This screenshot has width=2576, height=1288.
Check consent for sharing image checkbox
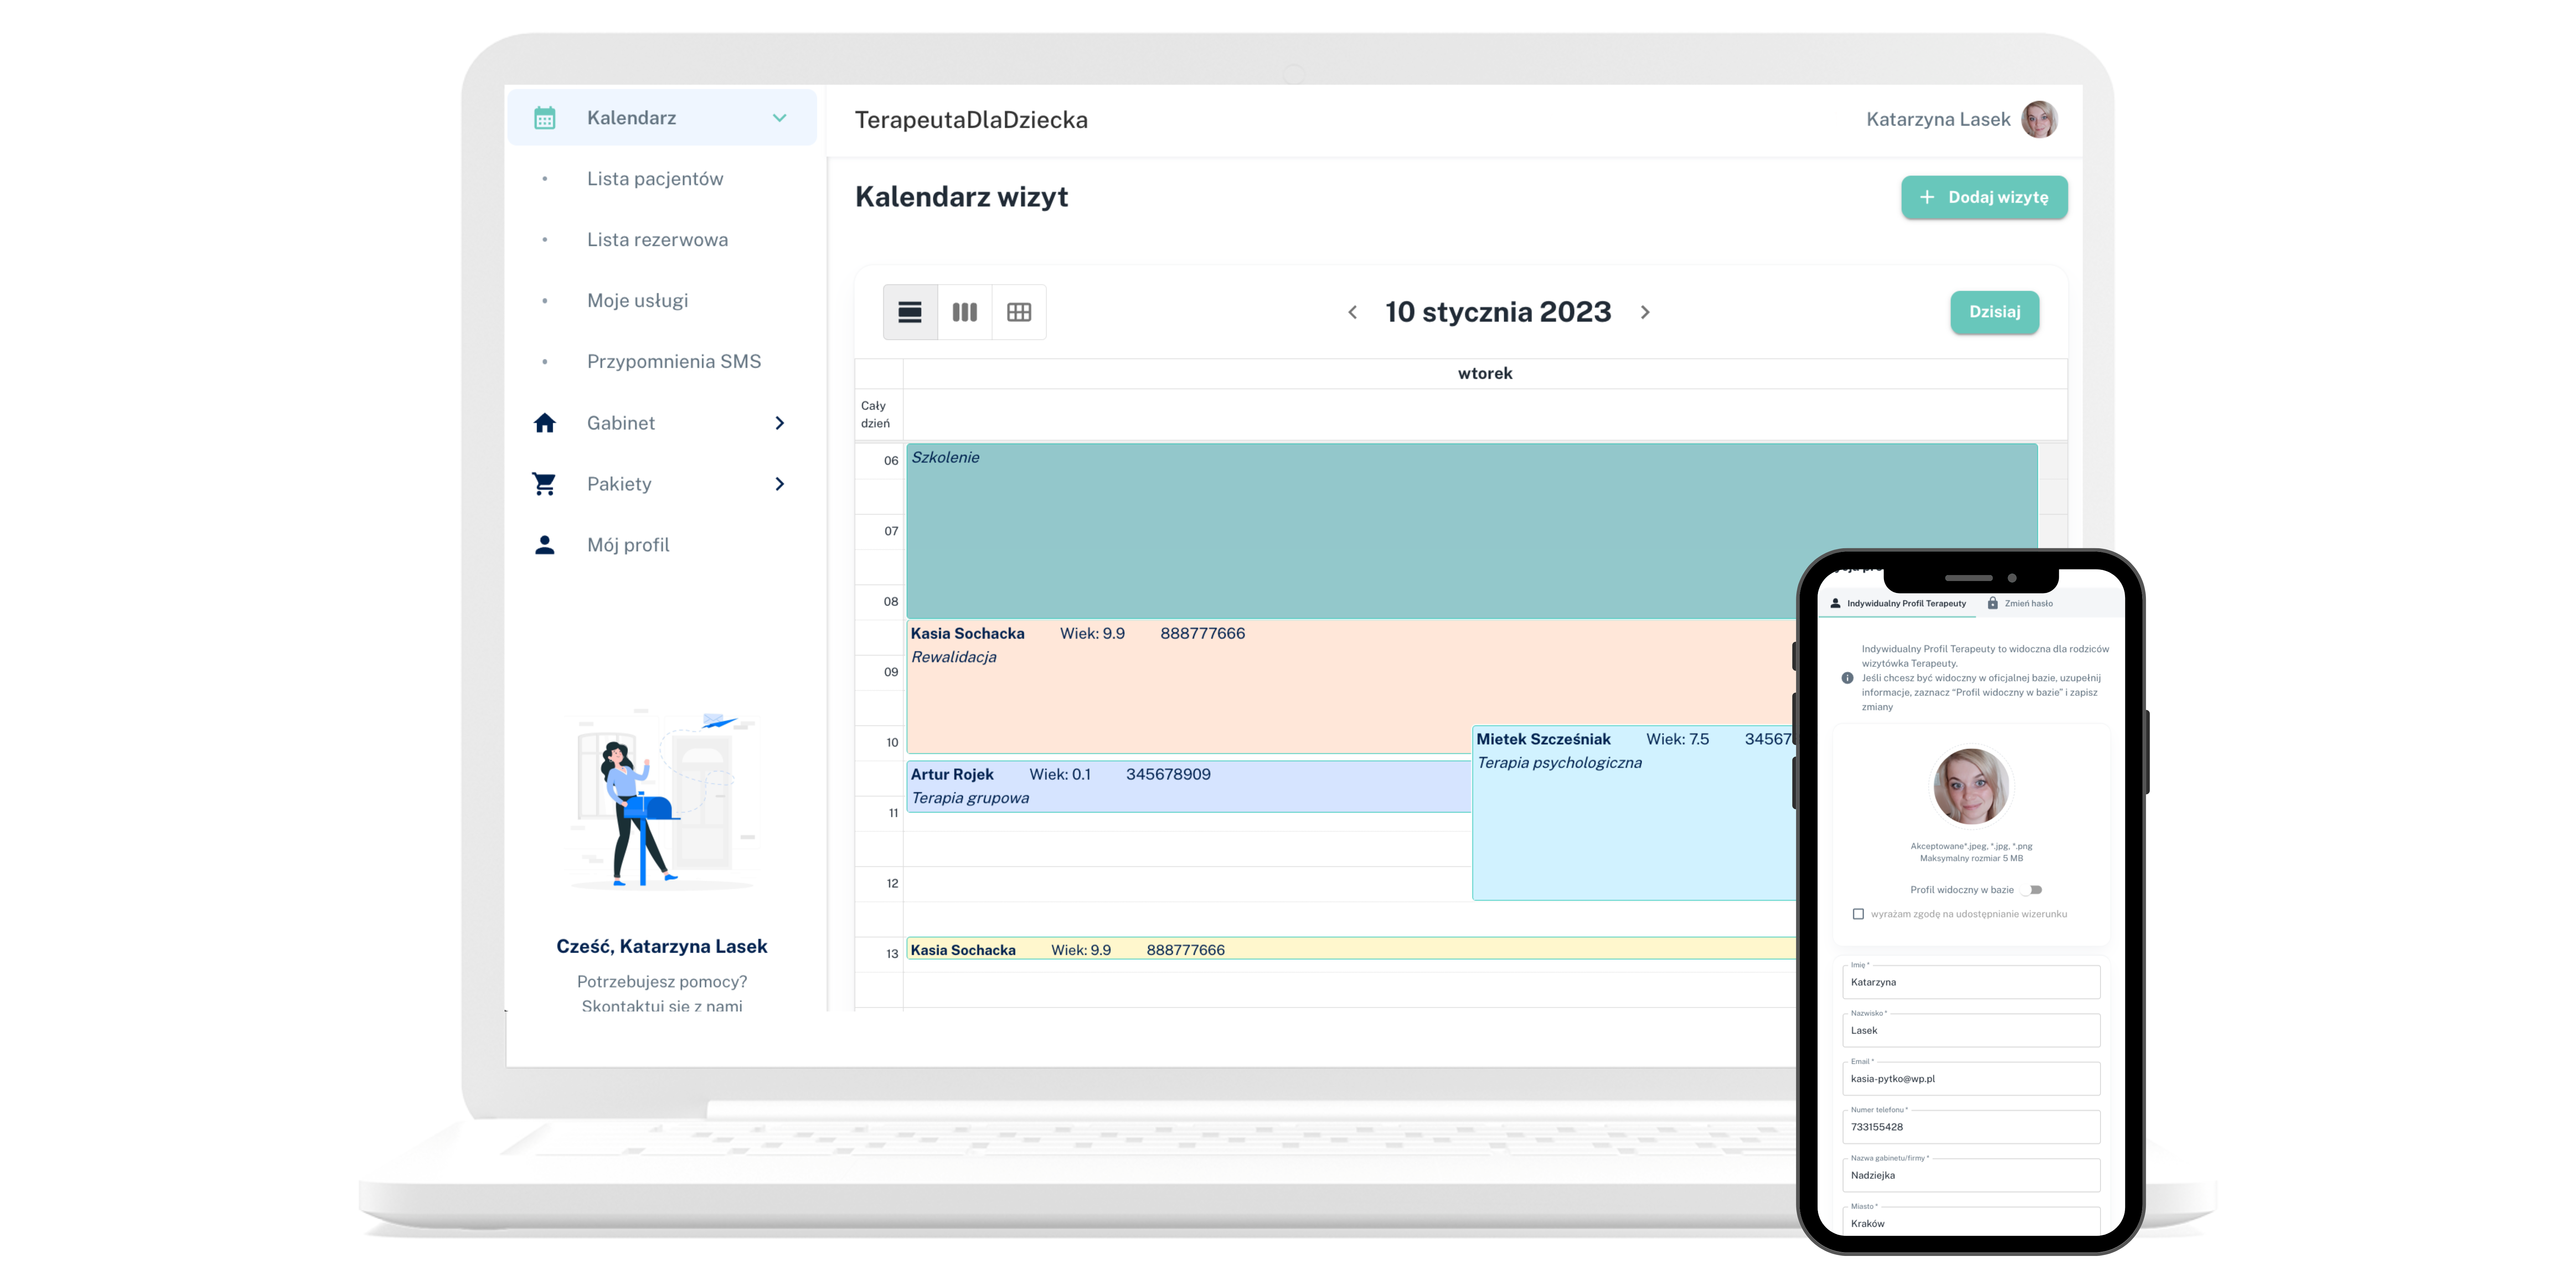1858,913
